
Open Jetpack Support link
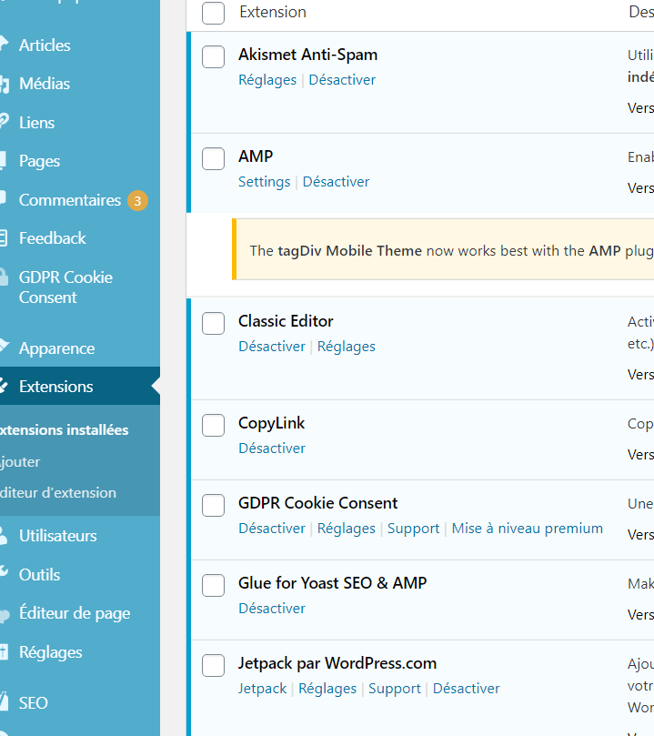(395, 689)
